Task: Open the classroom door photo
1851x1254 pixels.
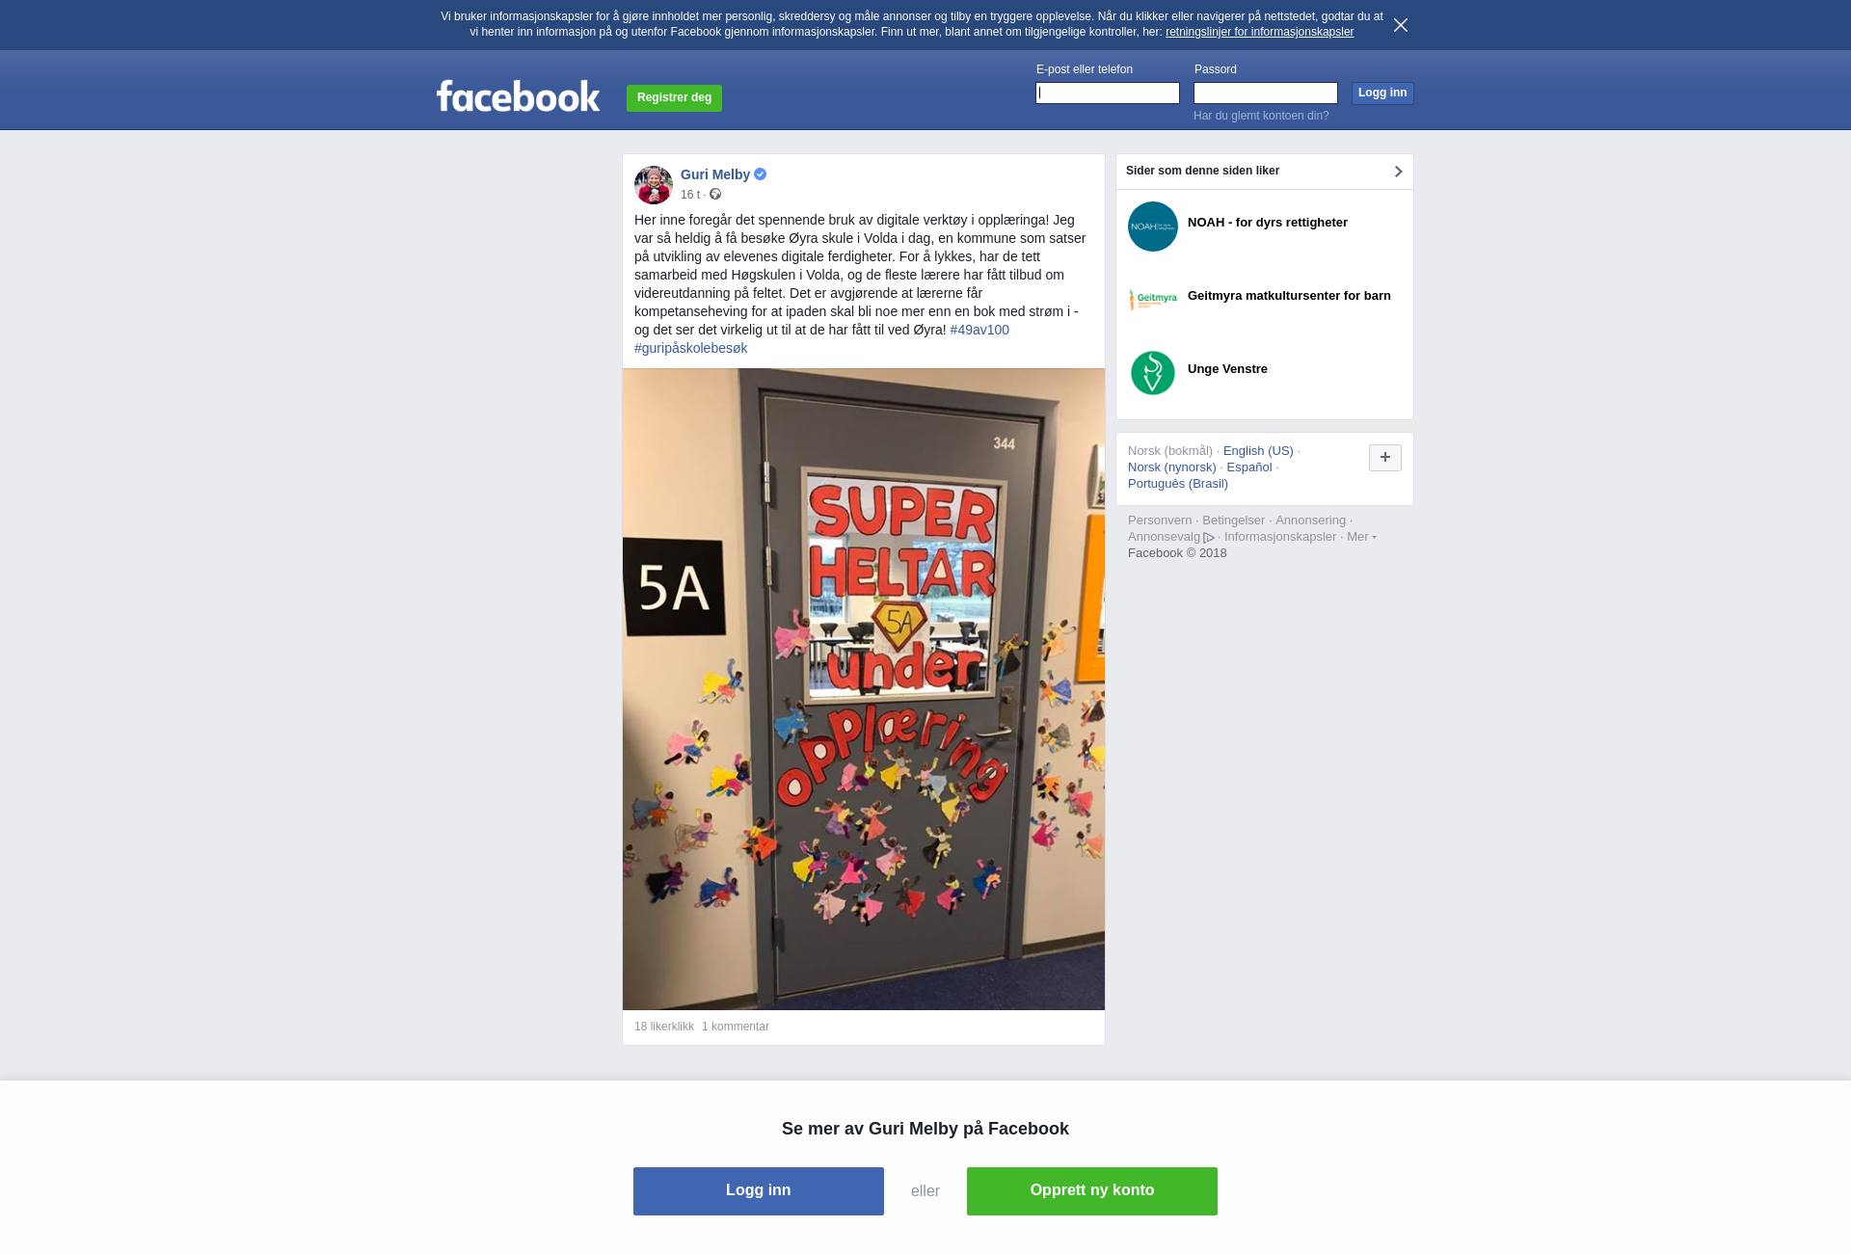Action: click(864, 689)
